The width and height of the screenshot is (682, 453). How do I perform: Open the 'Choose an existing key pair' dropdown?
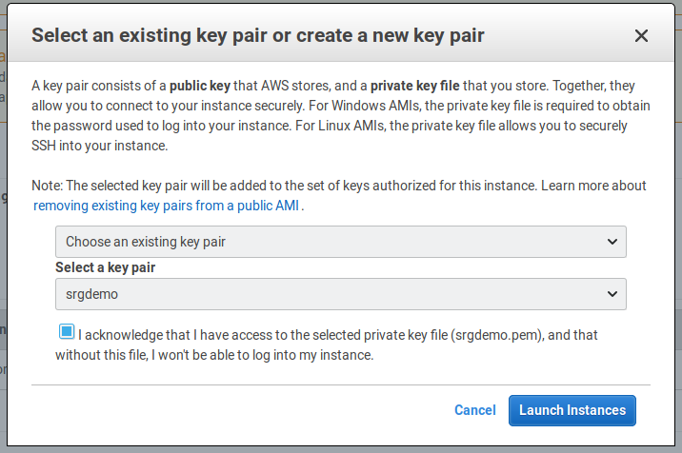point(340,242)
